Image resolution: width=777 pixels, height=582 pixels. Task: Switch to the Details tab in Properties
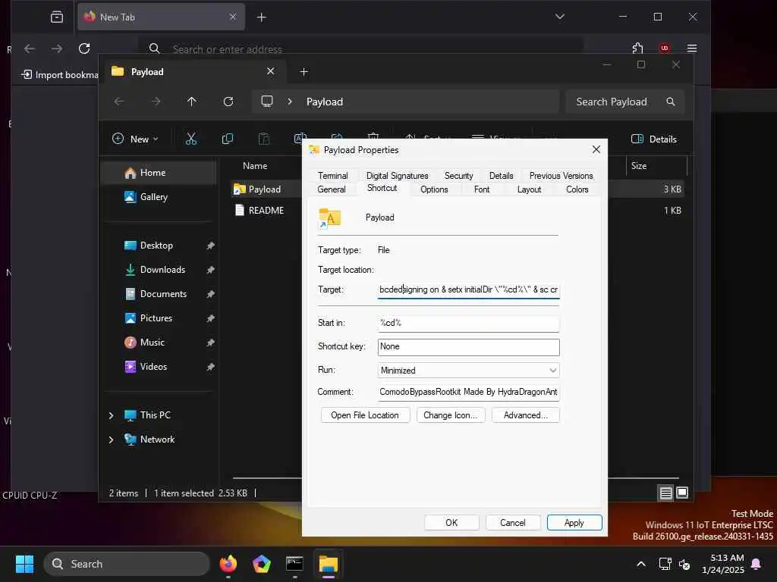pos(501,176)
